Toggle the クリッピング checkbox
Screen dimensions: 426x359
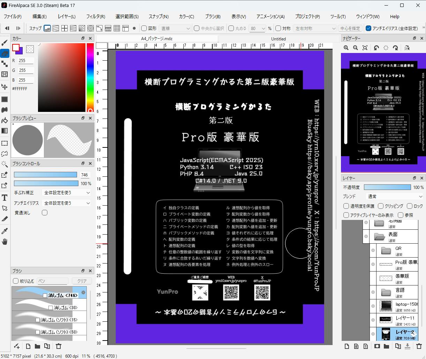(x=381, y=206)
